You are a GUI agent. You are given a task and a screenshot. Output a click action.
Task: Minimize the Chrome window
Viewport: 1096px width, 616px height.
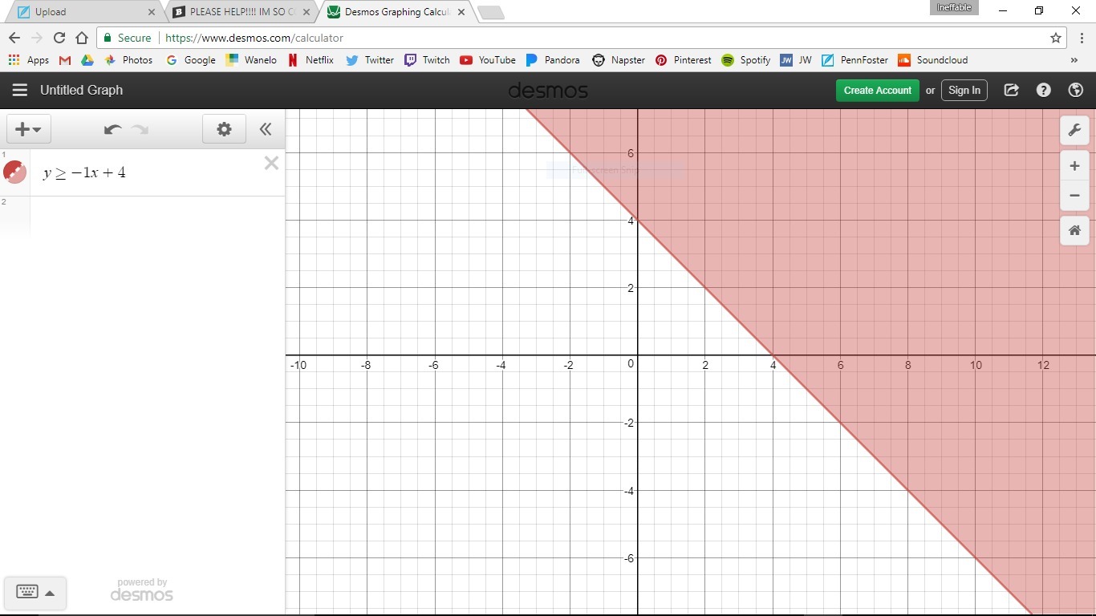(1003, 11)
